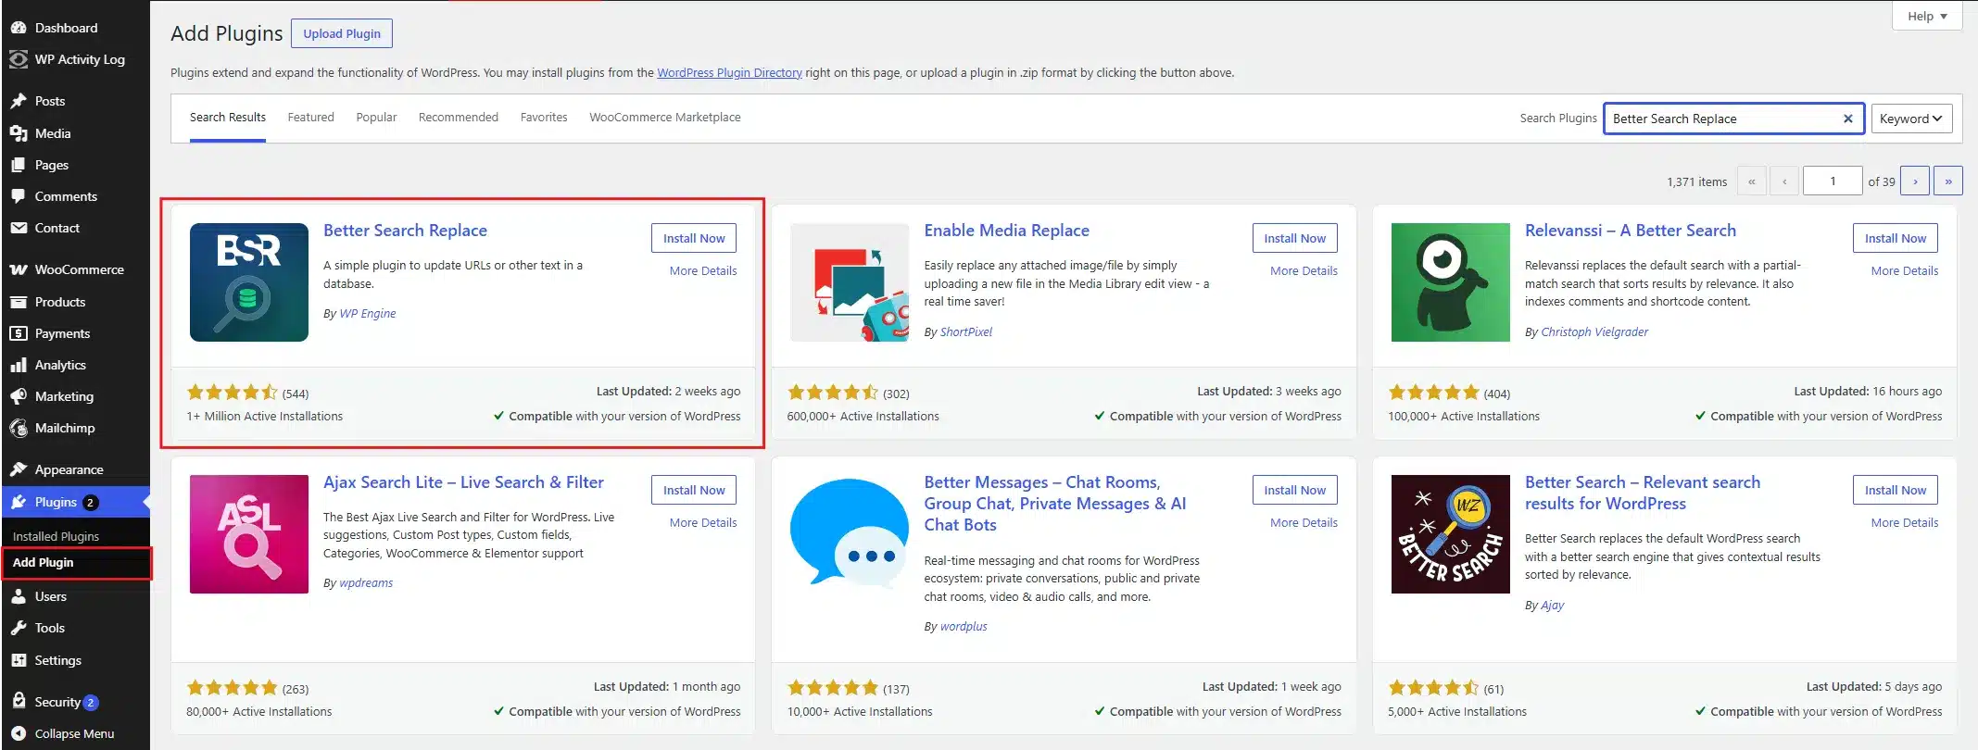Switch to the Recommended tab

tap(459, 118)
